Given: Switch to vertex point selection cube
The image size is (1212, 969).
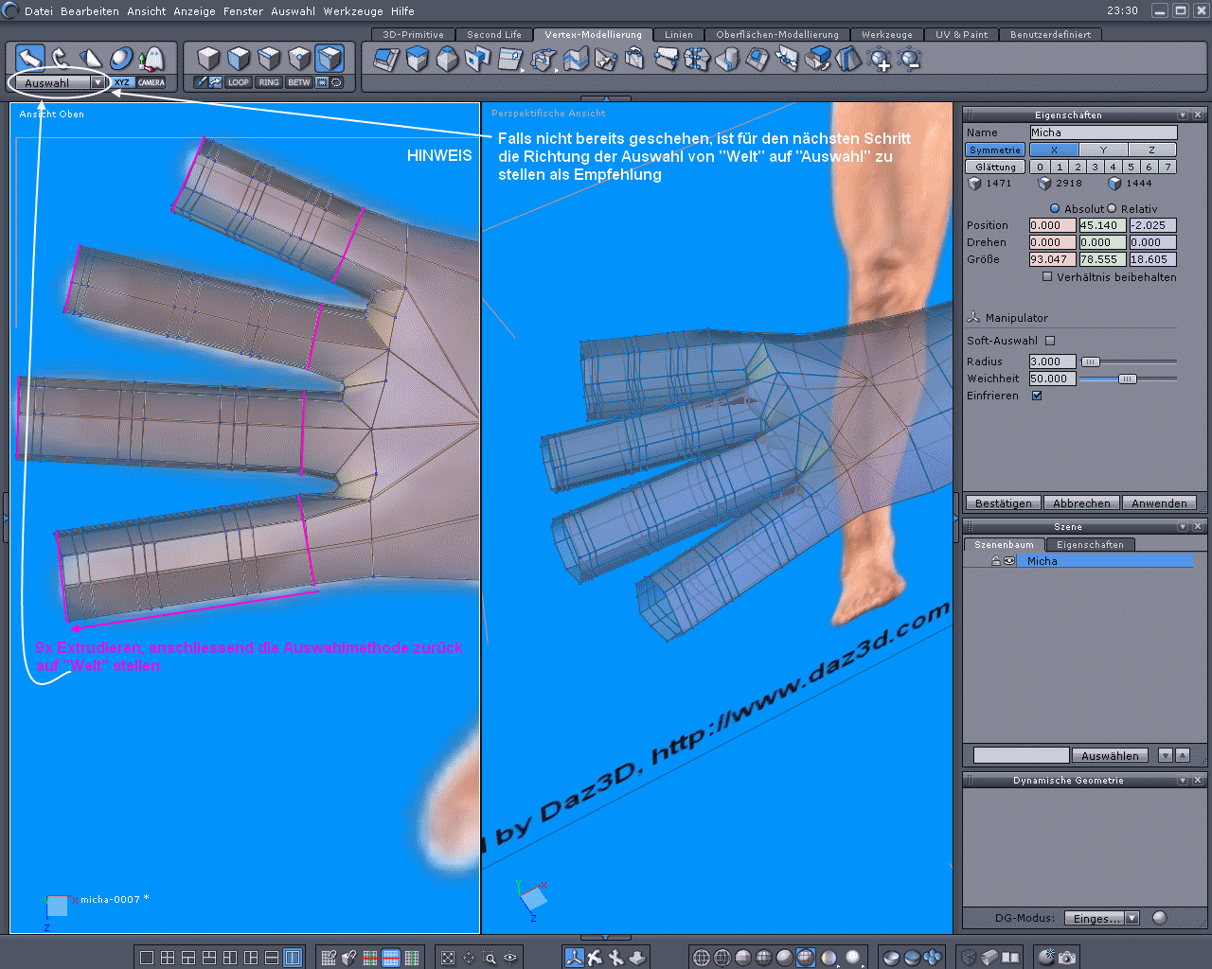Looking at the screenshot, I should 299,59.
